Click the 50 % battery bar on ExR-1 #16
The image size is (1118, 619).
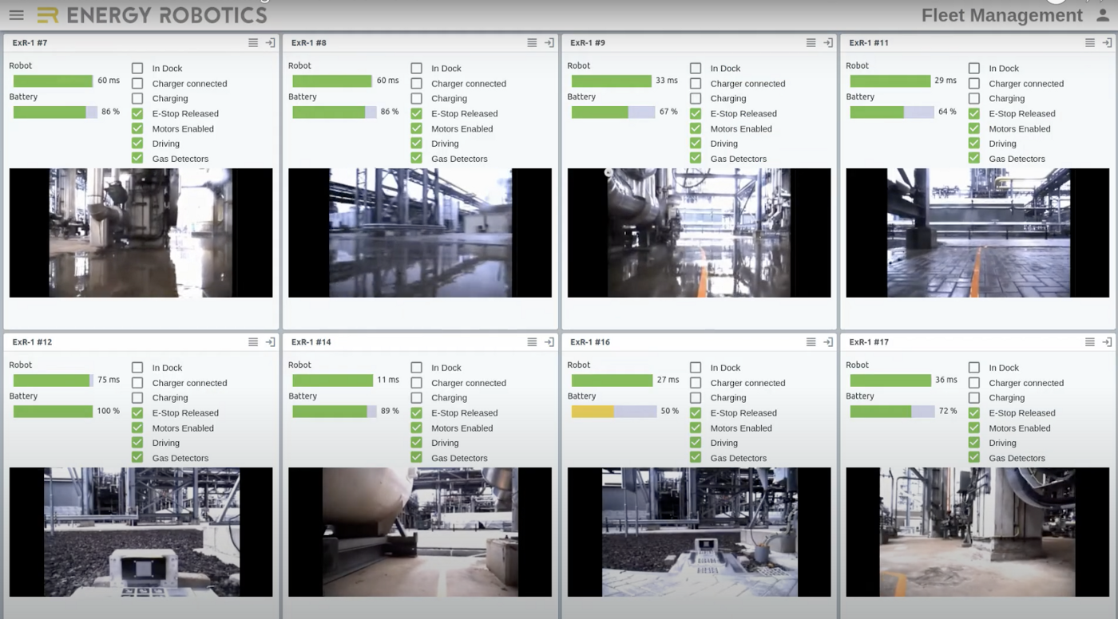pyautogui.click(x=614, y=412)
